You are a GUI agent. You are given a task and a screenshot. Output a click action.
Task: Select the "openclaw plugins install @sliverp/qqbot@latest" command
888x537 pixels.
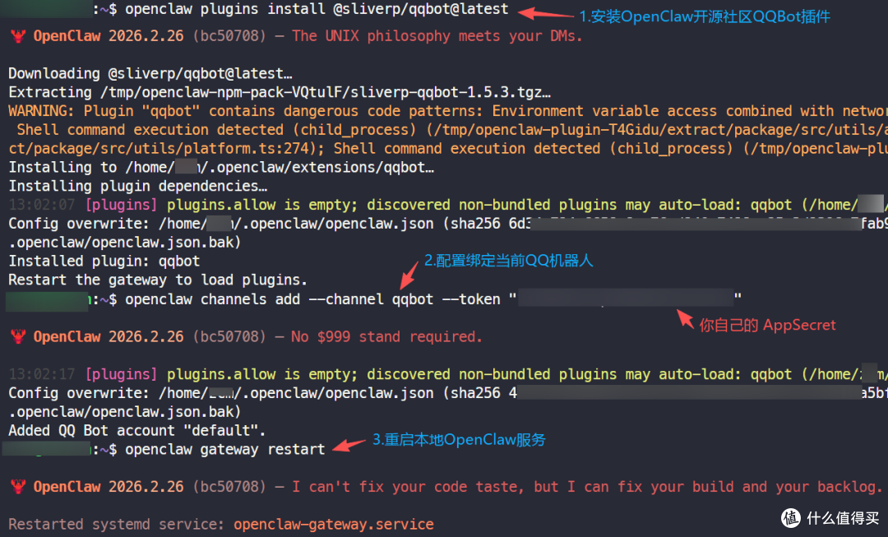(x=317, y=10)
